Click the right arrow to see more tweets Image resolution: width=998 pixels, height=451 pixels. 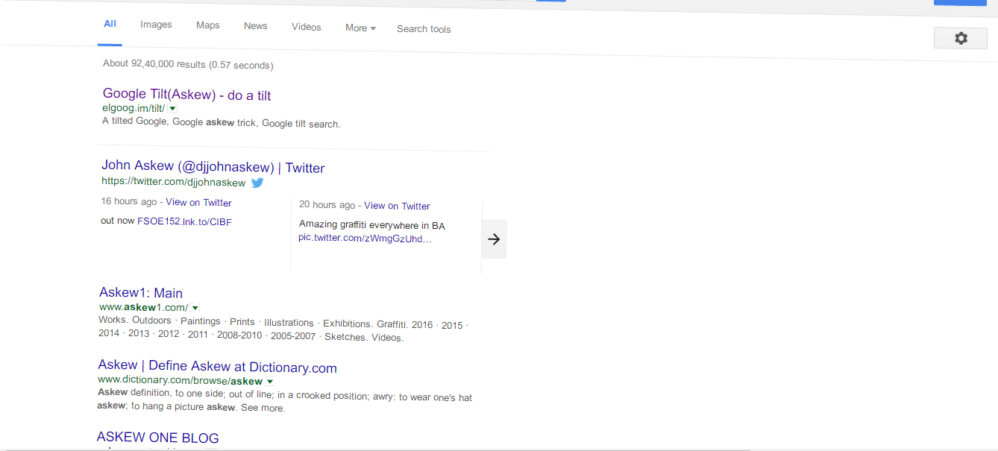coord(494,239)
